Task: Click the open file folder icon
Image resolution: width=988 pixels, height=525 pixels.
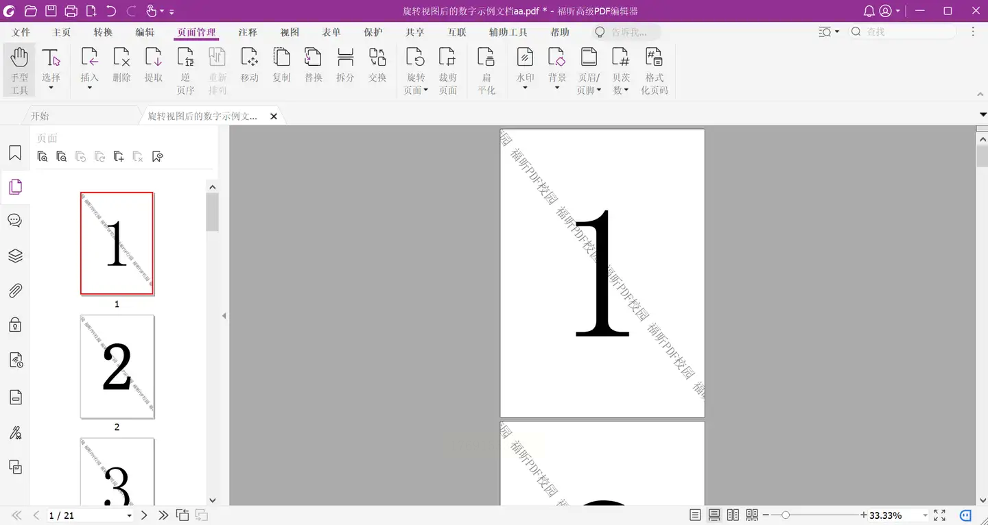Action: pyautogui.click(x=30, y=11)
